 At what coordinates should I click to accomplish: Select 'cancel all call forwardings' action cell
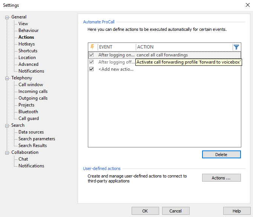coord(162,55)
